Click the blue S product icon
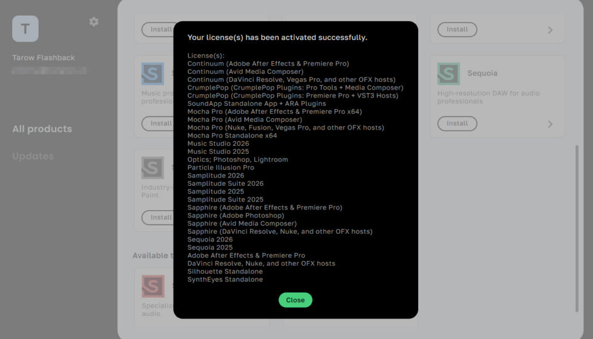Viewport: 593px width, 339px height. [152, 73]
